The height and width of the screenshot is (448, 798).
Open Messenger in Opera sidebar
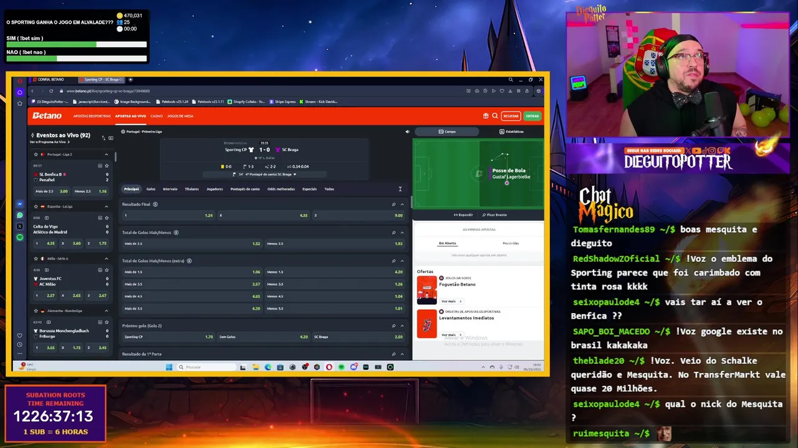pyautogui.click(x=20, y=204)
